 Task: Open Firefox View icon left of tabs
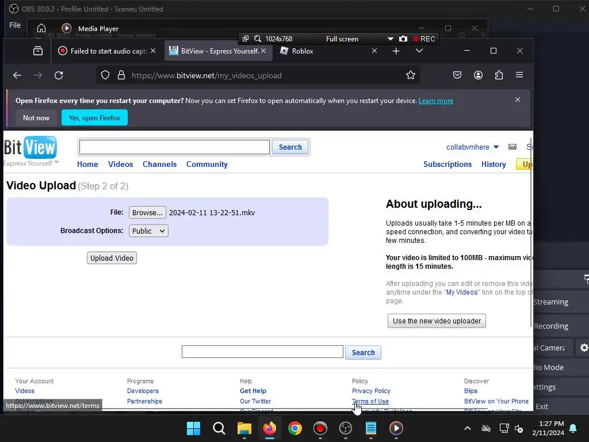click(38, 51)
